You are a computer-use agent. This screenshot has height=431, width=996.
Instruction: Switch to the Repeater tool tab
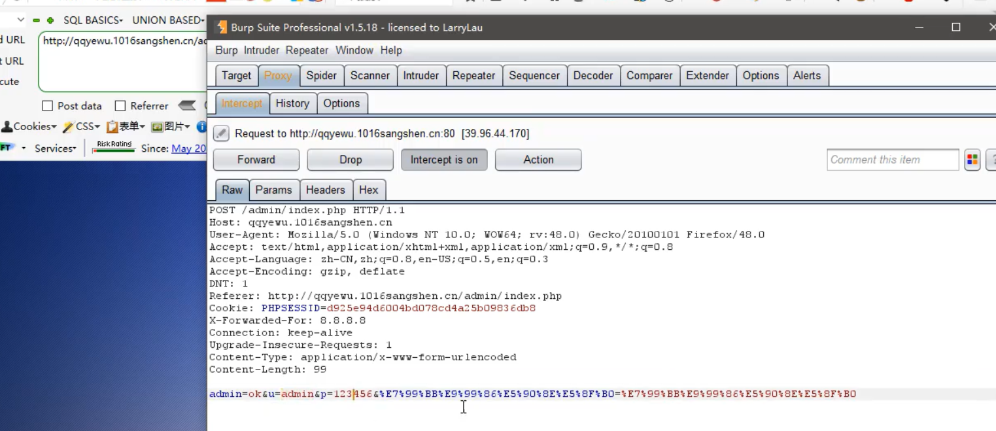(x=474, y=75)
